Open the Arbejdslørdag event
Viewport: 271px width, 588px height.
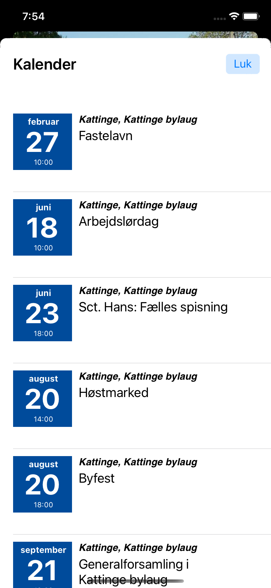119,221
